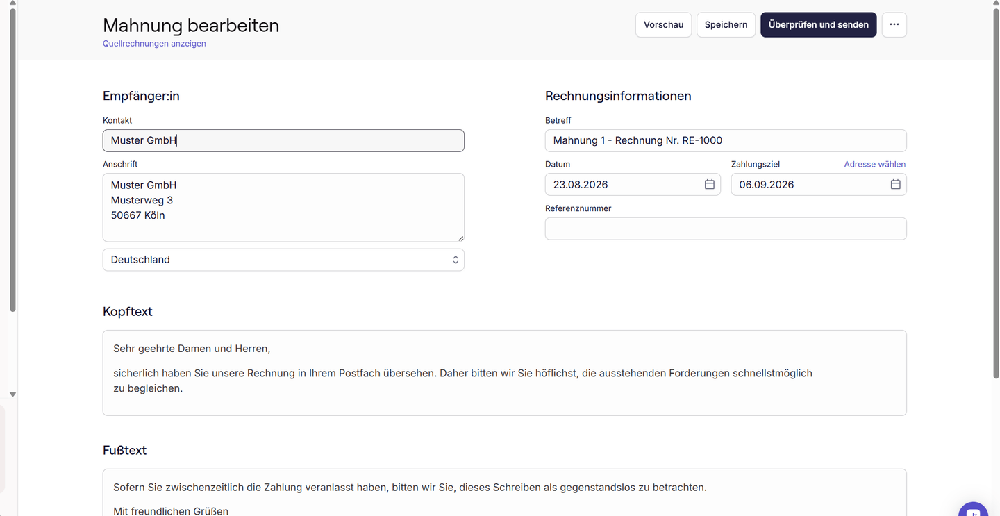Image resolution: width=1000 pixels, height=516 pixels.
Task: Click into the Fußtext editor
Action: 505,492
